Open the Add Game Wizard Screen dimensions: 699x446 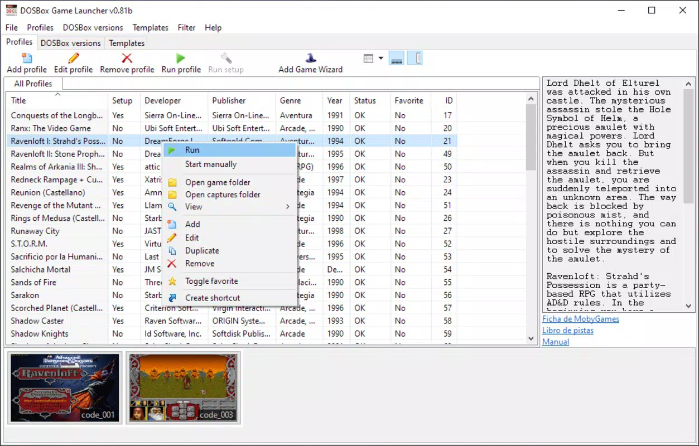click(311, 63)
